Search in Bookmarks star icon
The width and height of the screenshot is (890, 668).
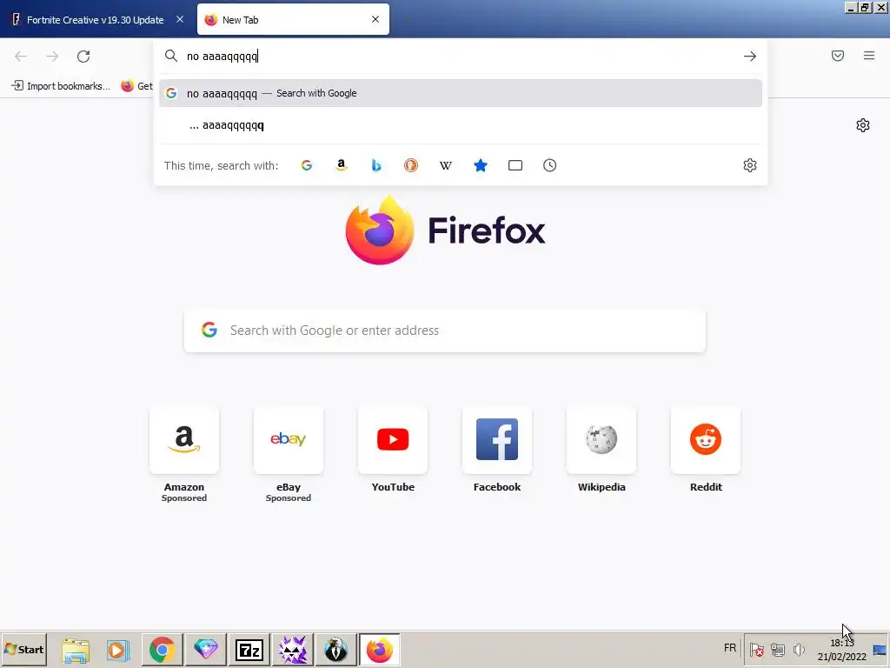480,165
